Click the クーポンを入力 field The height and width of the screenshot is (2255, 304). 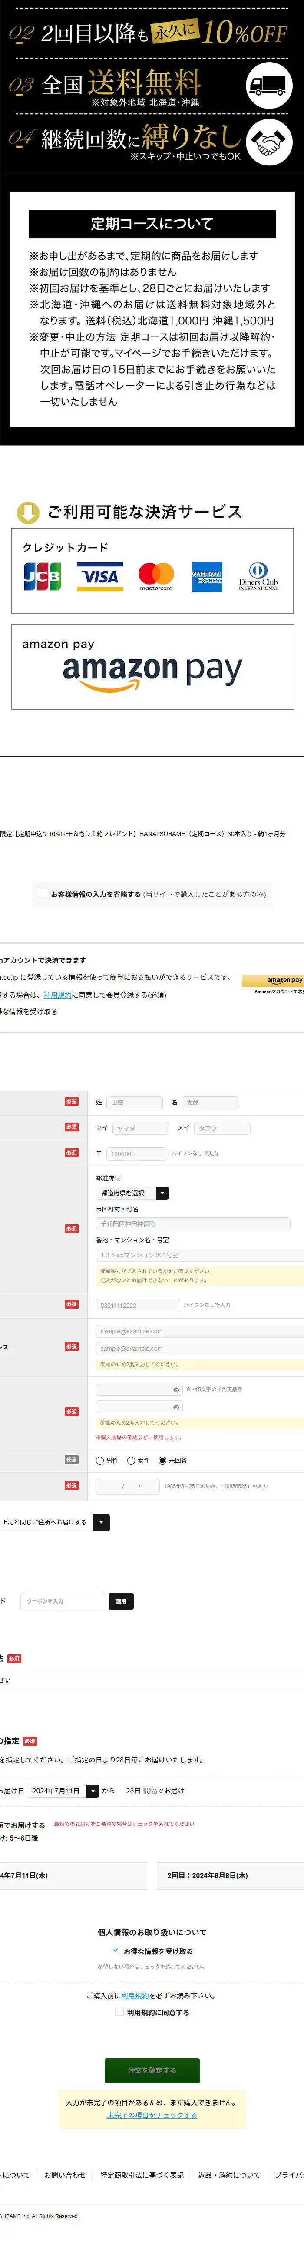[63, 1601]
